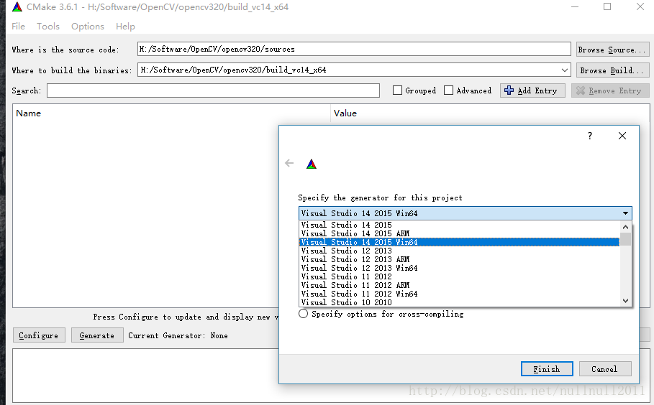Click the generator list scrollbar thumb
The height and width of the screenshot is (405, 654).
coord(625,239)
